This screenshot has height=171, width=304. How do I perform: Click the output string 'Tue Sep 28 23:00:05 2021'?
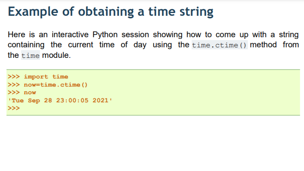pyautogui.click(x=60, y=100)
